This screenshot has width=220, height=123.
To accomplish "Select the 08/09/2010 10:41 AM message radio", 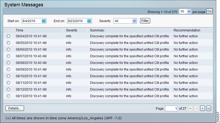I will pos(8,69).
